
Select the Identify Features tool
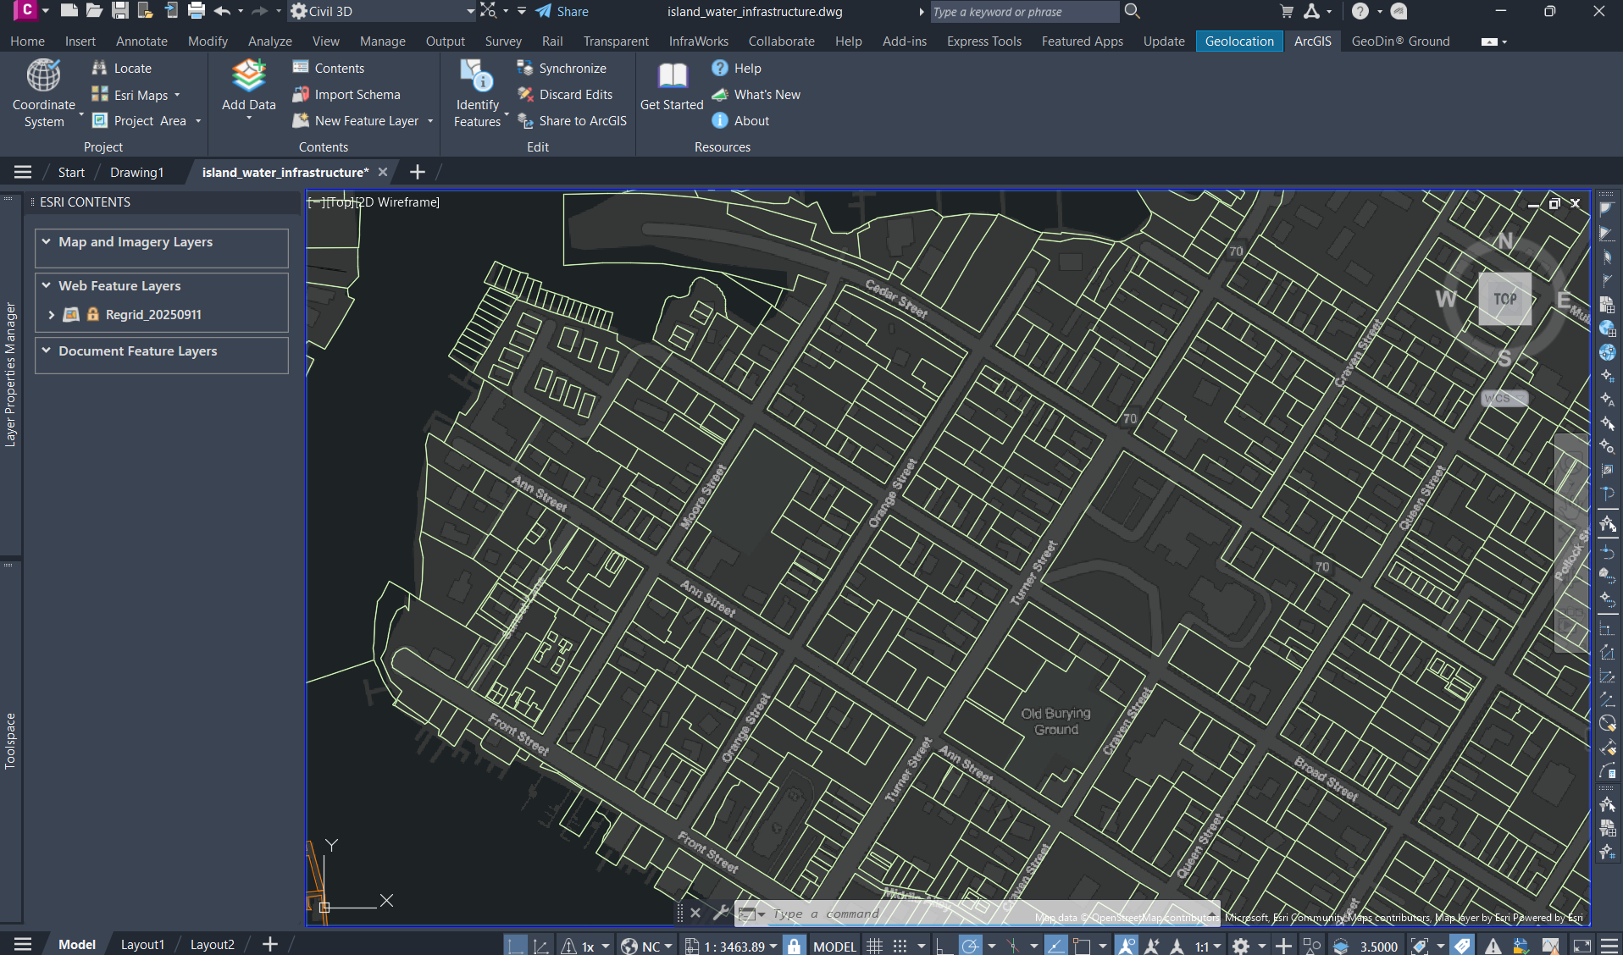[x=478, y=93]
